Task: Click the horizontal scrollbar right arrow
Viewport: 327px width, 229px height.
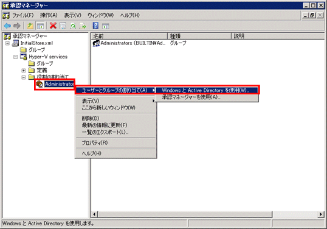Action: coord(321,214)
